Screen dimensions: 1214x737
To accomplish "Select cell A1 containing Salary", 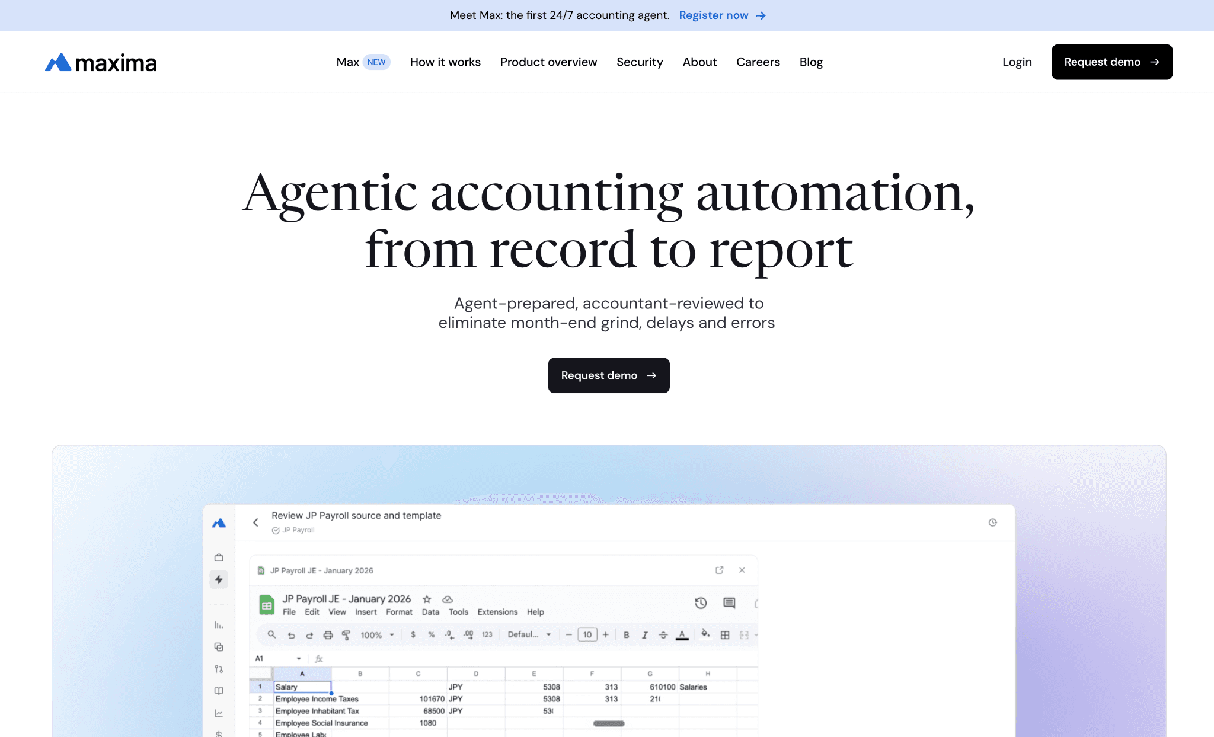I will [x=302, y=687].
